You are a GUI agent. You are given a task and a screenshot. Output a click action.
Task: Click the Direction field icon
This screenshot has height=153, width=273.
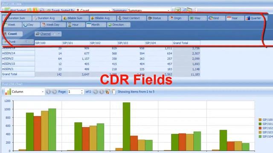110,25
